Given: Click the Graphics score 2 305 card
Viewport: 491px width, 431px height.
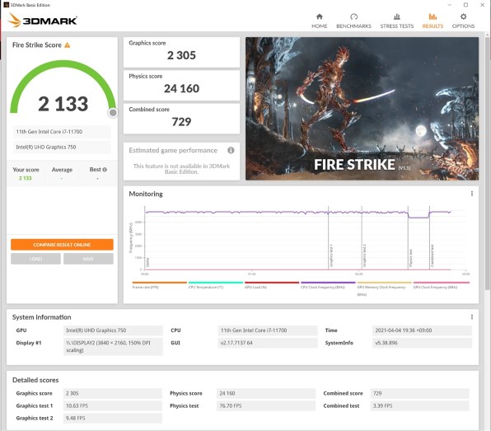Looking at the screenshot, I should click(181, 52).
